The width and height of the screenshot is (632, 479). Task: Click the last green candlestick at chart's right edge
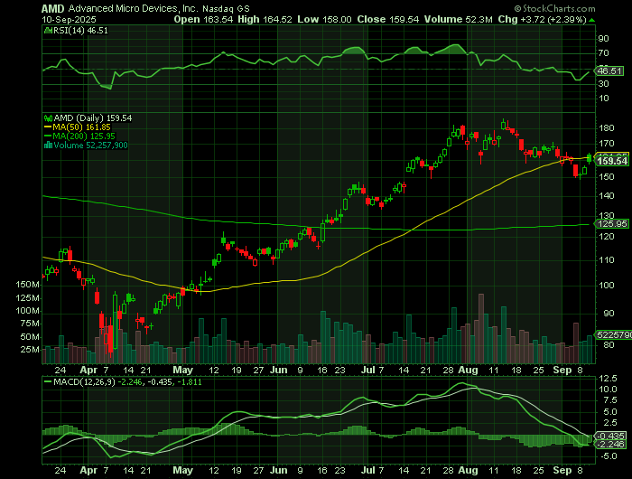coord(590,159)
